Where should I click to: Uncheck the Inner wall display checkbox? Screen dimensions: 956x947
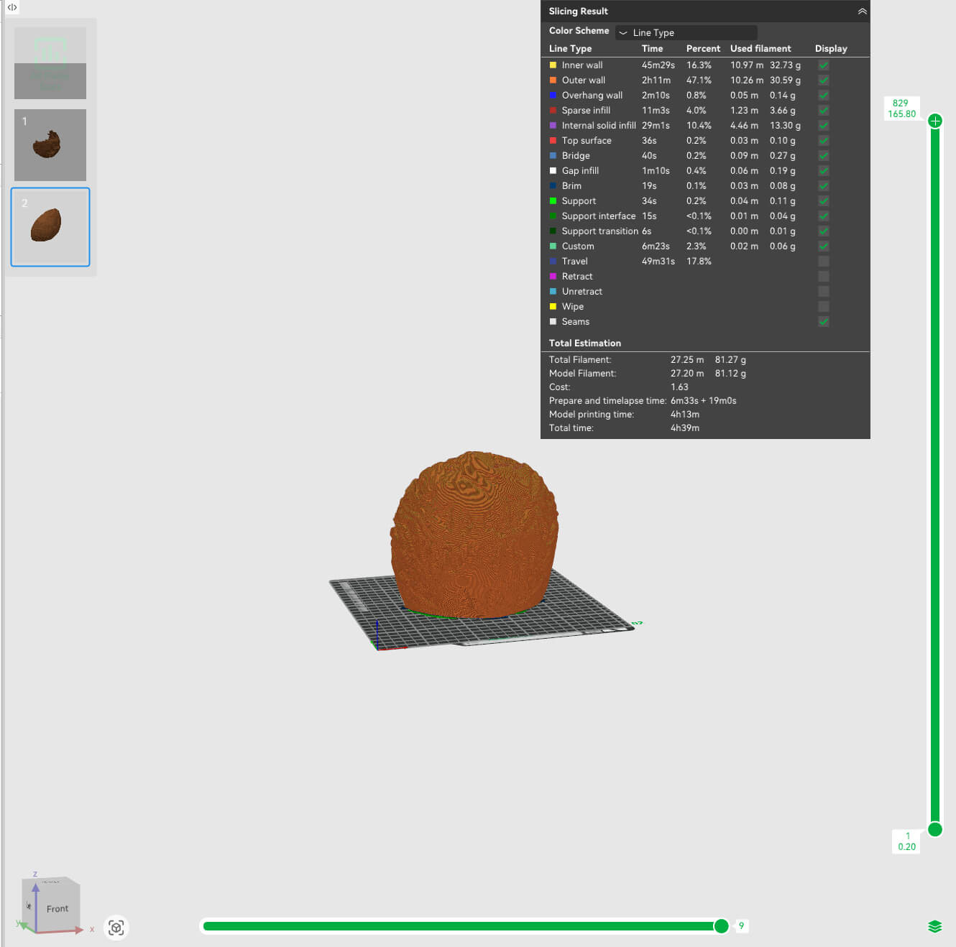pos(824,65)
